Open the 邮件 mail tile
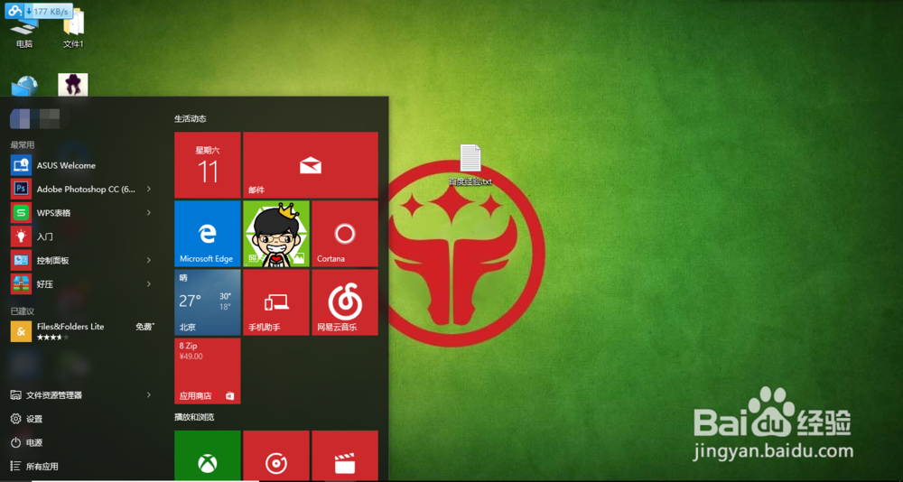903x482 pixels. (x=311, y=165)
